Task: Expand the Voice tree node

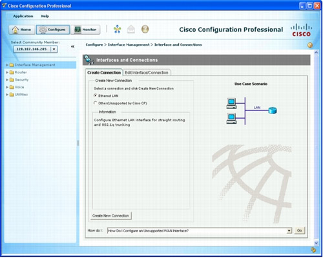Action: tap(7, 87)
